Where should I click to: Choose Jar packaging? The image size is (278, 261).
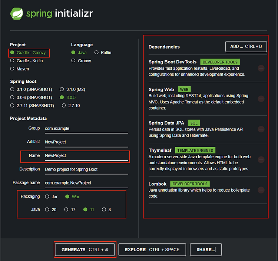pos(51,196)
